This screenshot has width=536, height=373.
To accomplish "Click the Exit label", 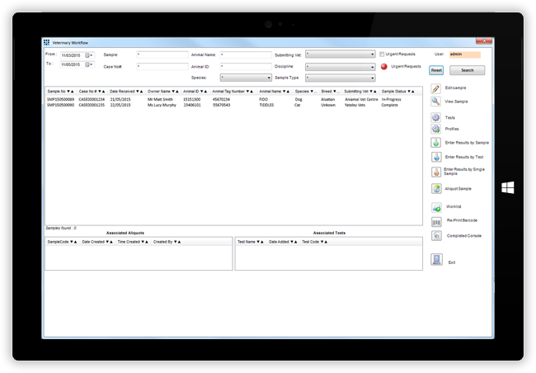I will click(x=452, y=262).
